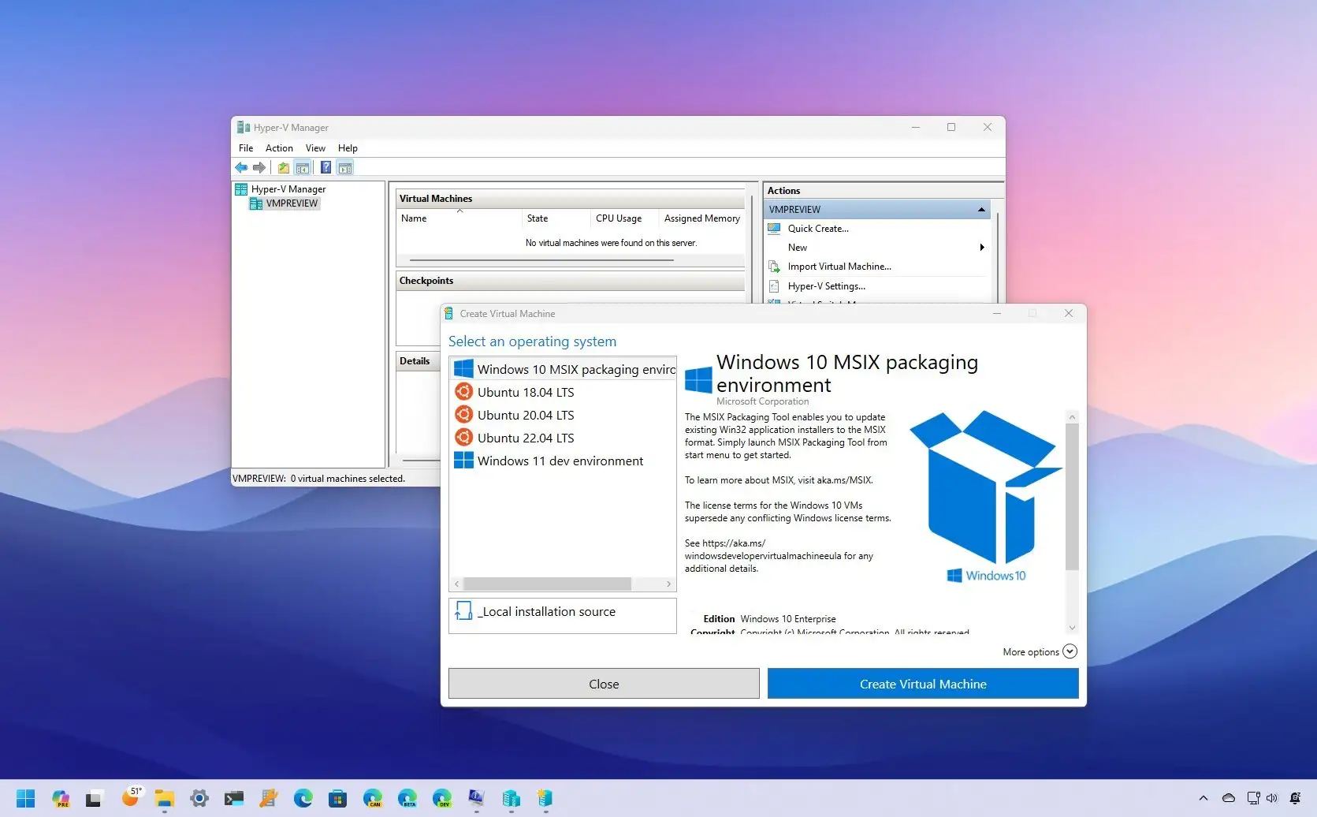Image resolution: width=1317 pixels, height=817 pixels.
Task: Select the Local installation source icon
Action: (463, 613)
